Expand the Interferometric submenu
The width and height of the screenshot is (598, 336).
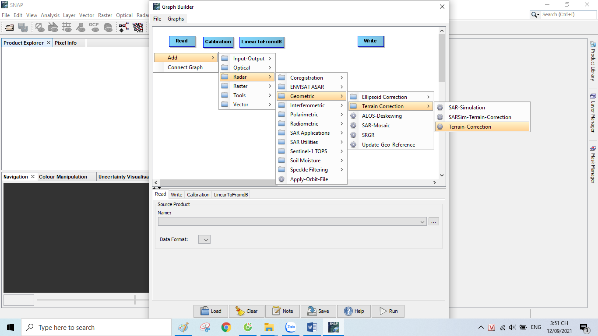[x=311, y=105]
